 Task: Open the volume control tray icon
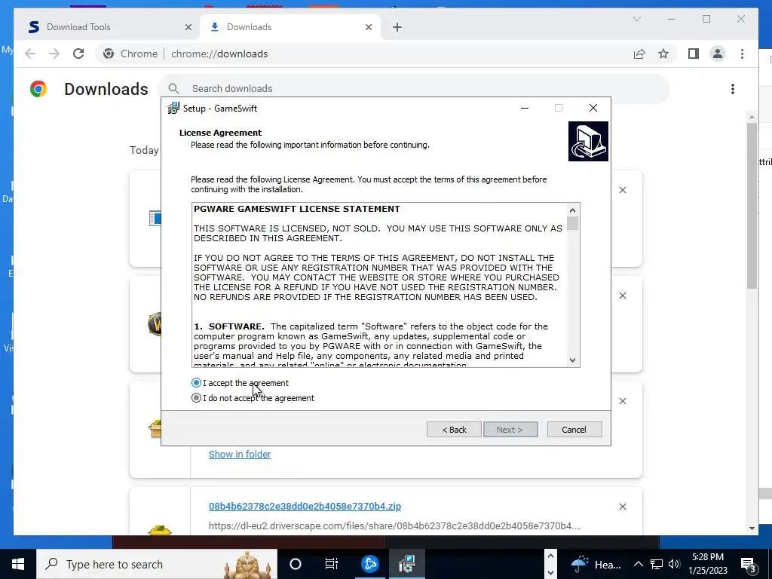click(x=674, y=564)
